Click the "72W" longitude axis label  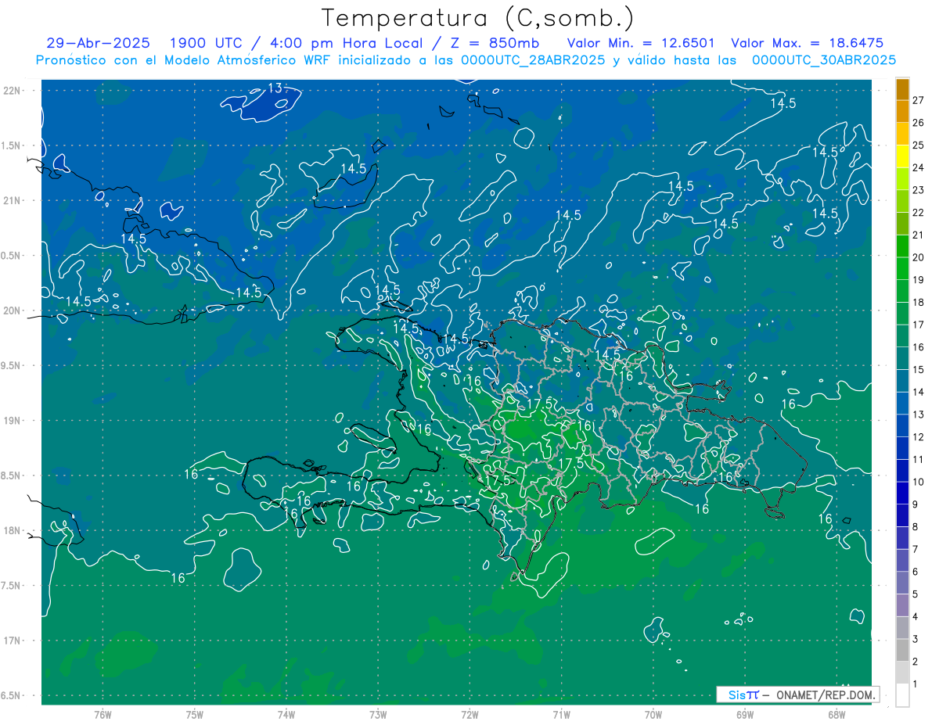(469, 715)
